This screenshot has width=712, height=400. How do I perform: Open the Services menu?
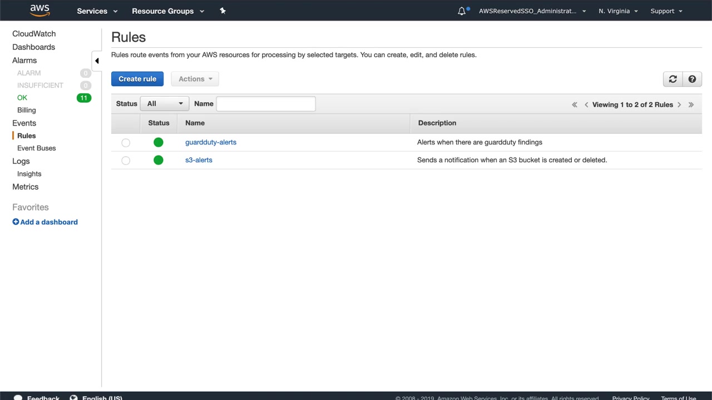coord(97,11)
